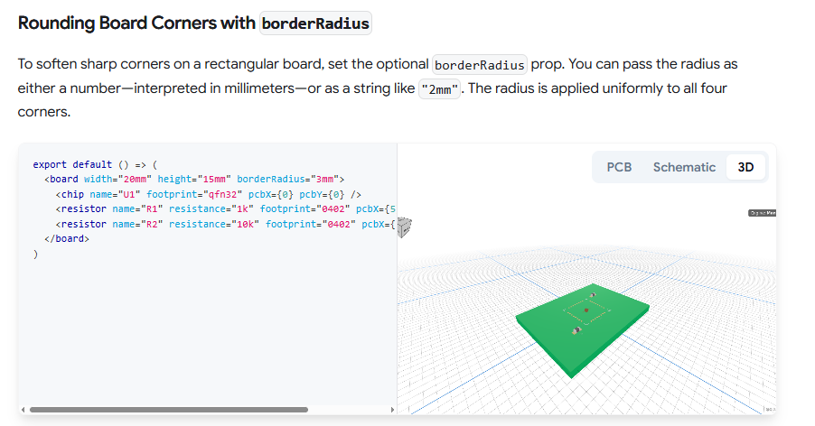Screen dimensions: 815x426
Task: Click the horizontal scrollbar thumb under code
Action: pos(169,410)
